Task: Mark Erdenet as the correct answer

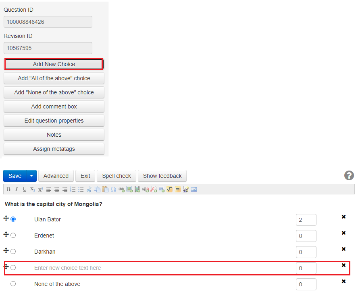Action: (13, 235)
